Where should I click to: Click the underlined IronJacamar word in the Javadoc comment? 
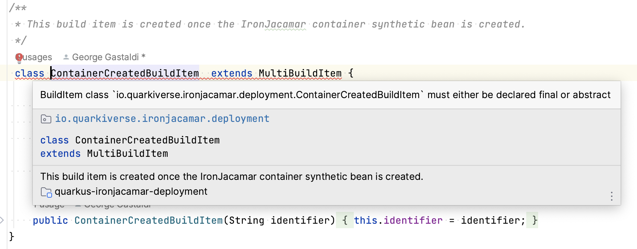click(x=274, y=25)
